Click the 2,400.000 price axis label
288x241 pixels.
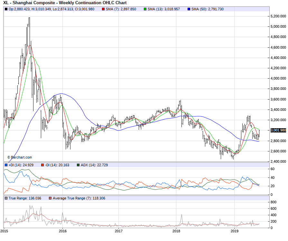click(x=278, y=161)
